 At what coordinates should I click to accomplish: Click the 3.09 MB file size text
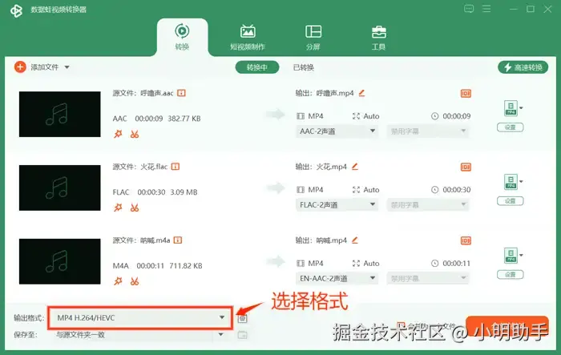coord(184,192)
